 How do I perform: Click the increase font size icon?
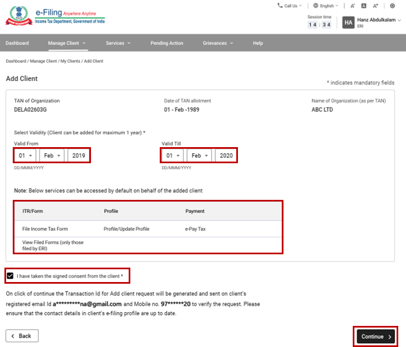point(375,6)
